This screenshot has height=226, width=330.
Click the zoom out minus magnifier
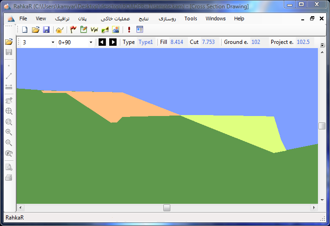coord(9,142)
